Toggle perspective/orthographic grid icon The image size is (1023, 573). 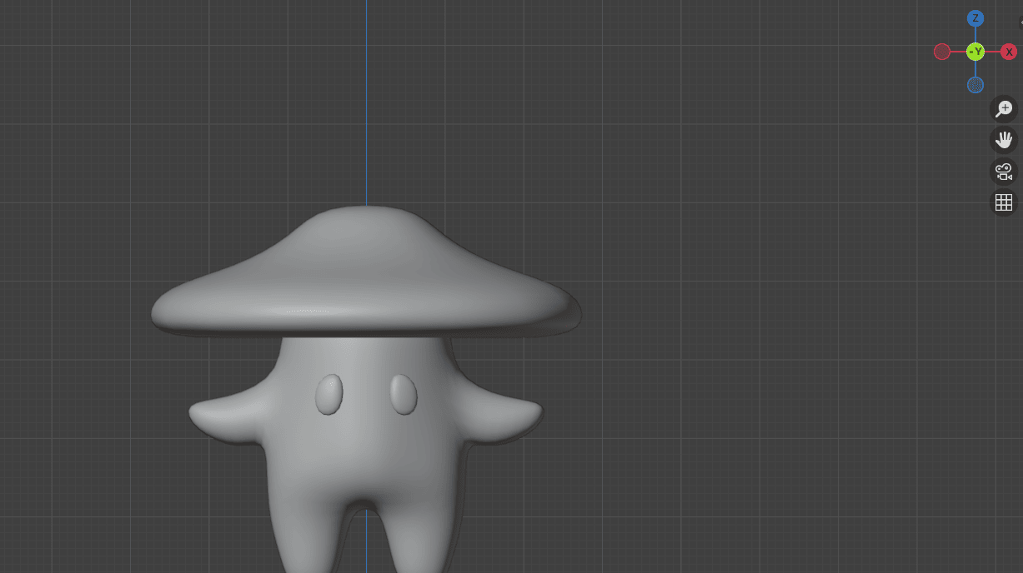pyautogui.click(x=1004, y=202)
